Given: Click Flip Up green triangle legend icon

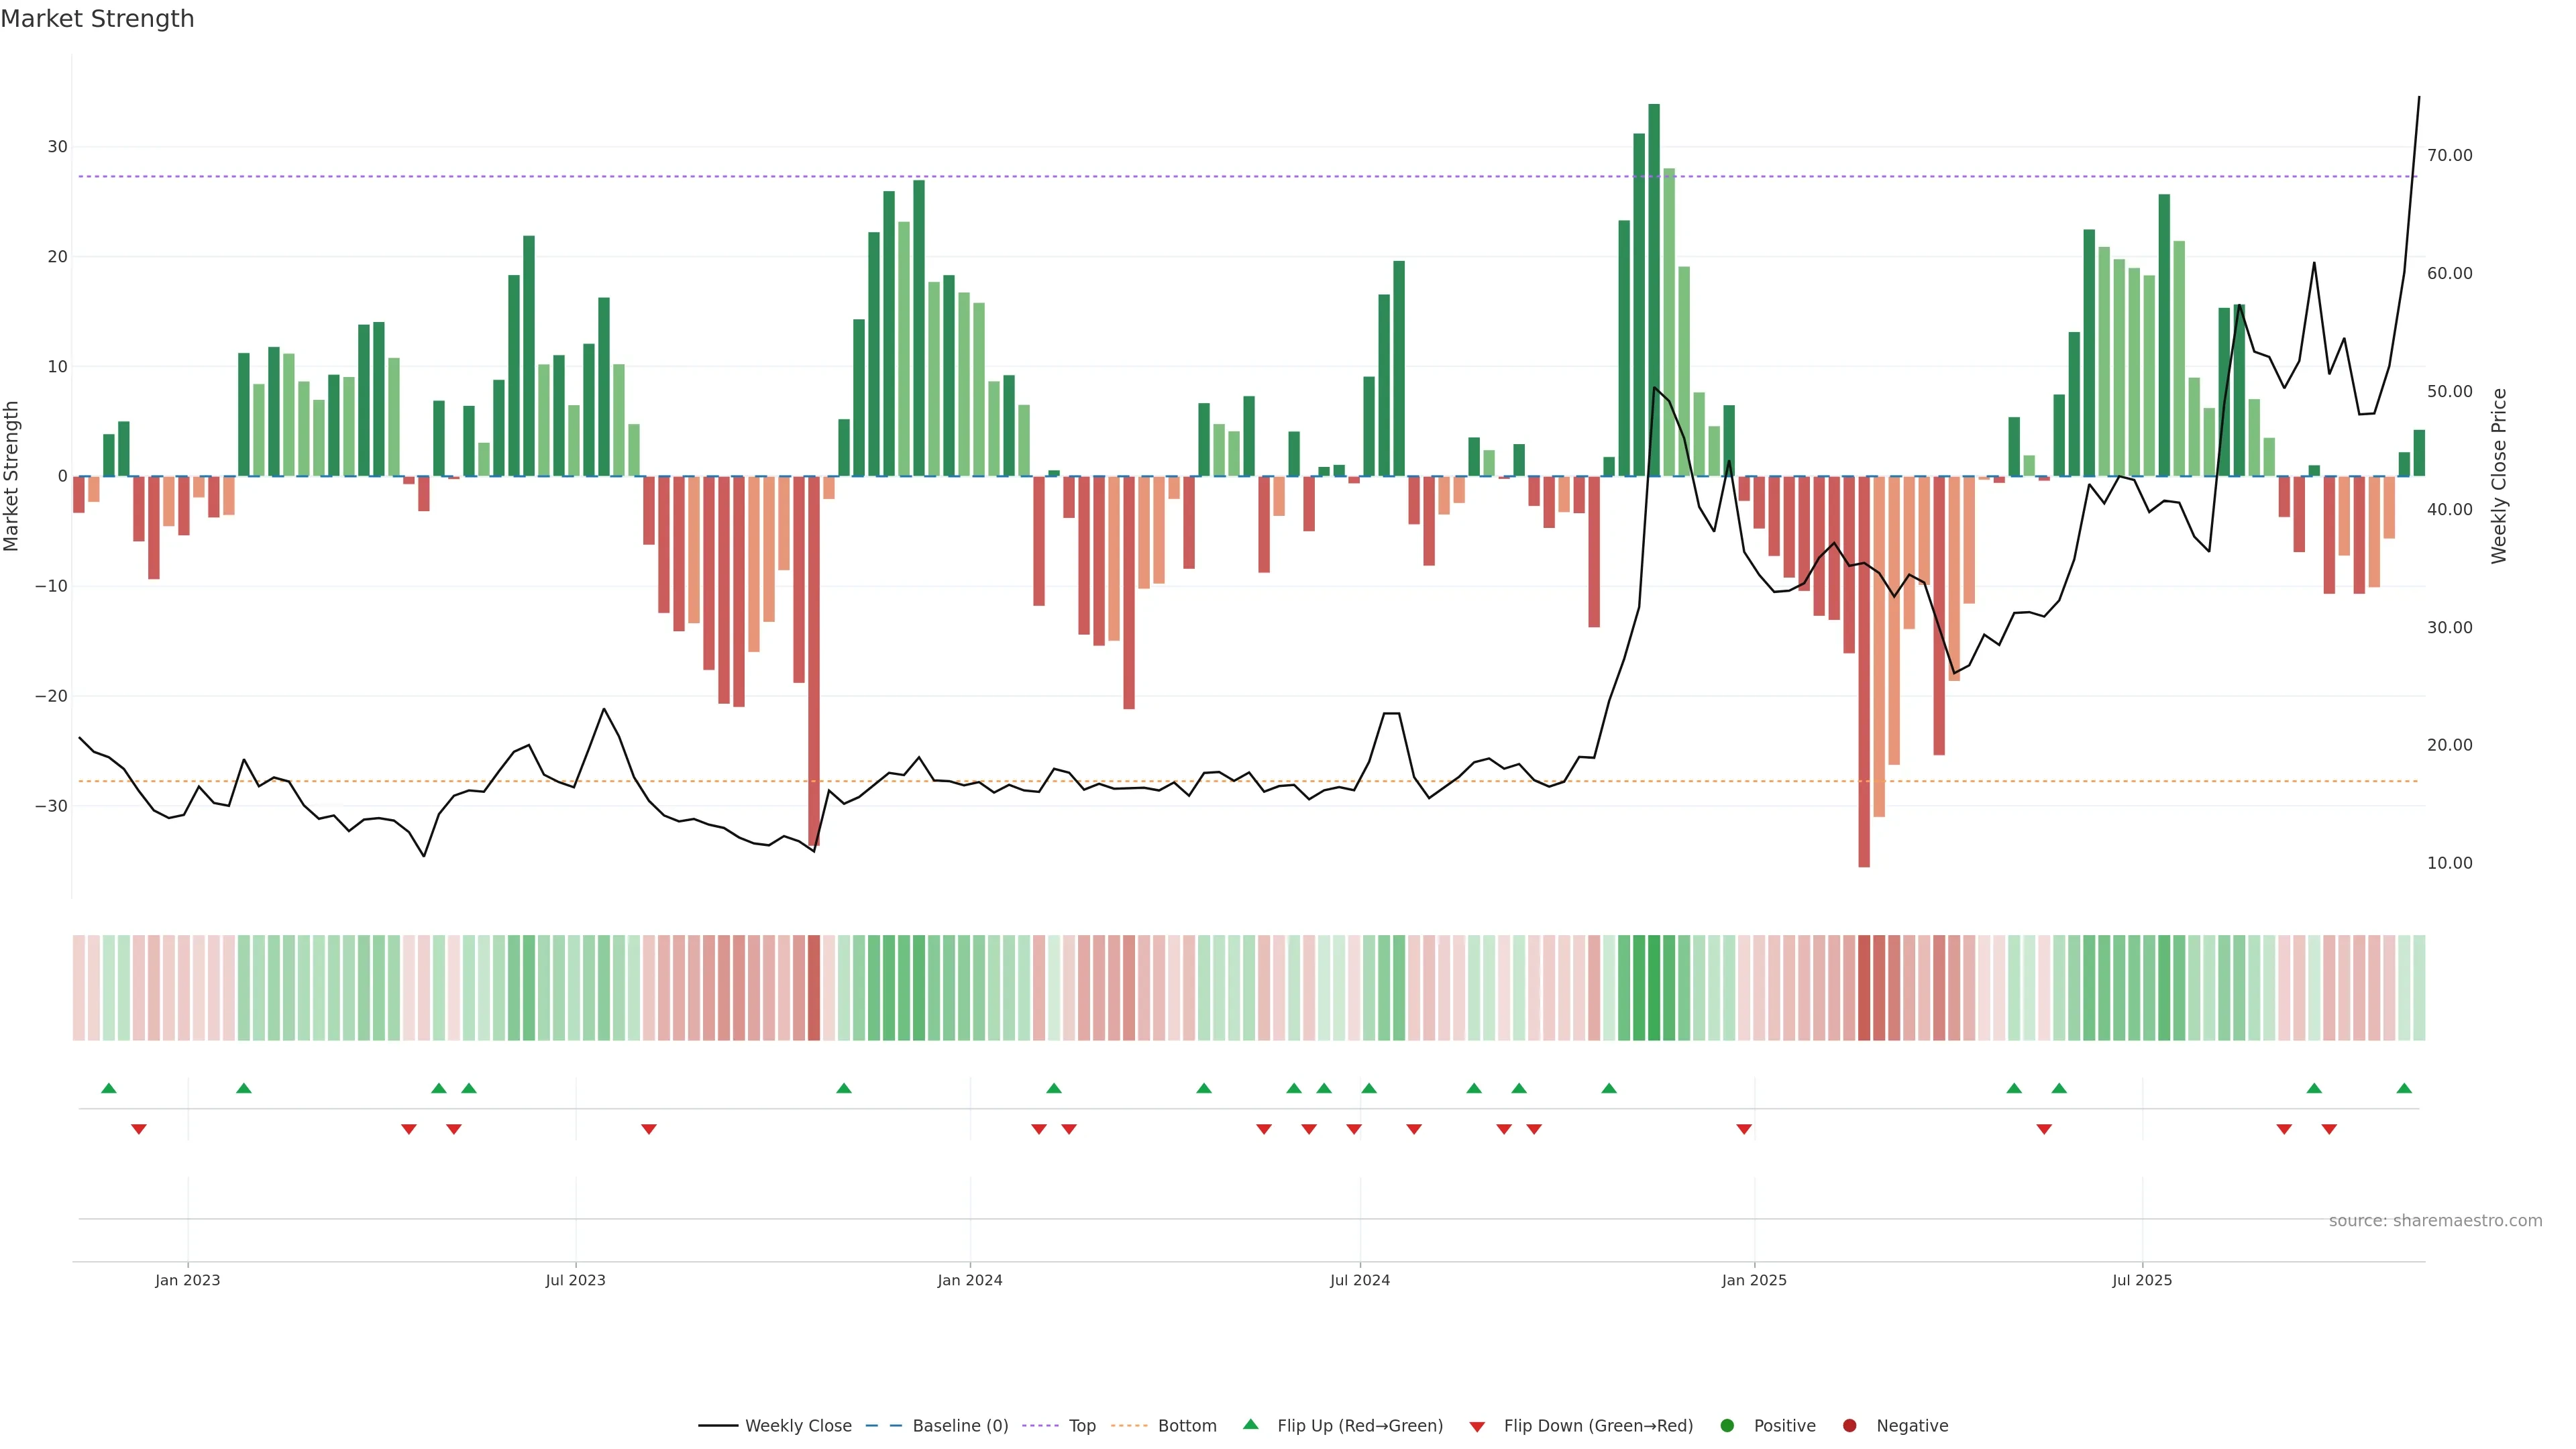Looking at the screenshot, I should click(1250, 1425).
